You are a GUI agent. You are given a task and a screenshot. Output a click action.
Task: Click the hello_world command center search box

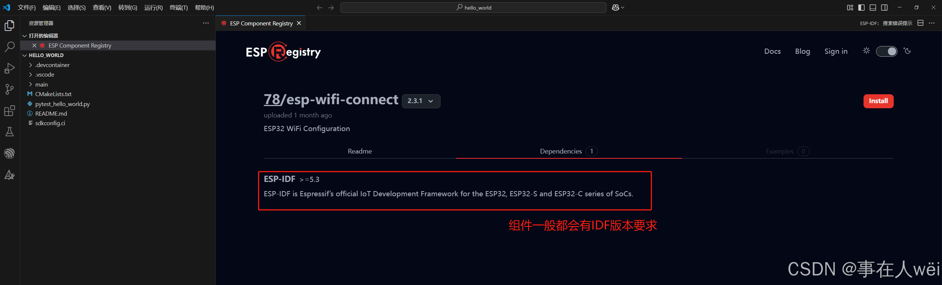(473, 7)
